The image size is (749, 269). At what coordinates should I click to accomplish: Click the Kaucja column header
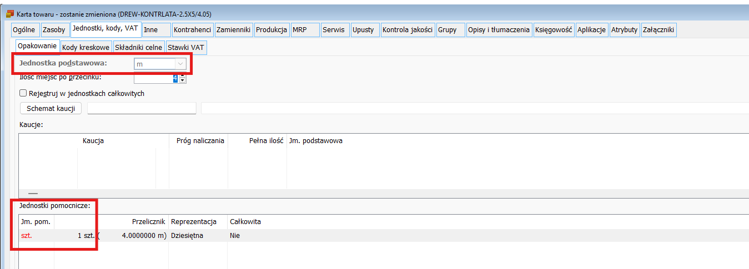(93, 141)
